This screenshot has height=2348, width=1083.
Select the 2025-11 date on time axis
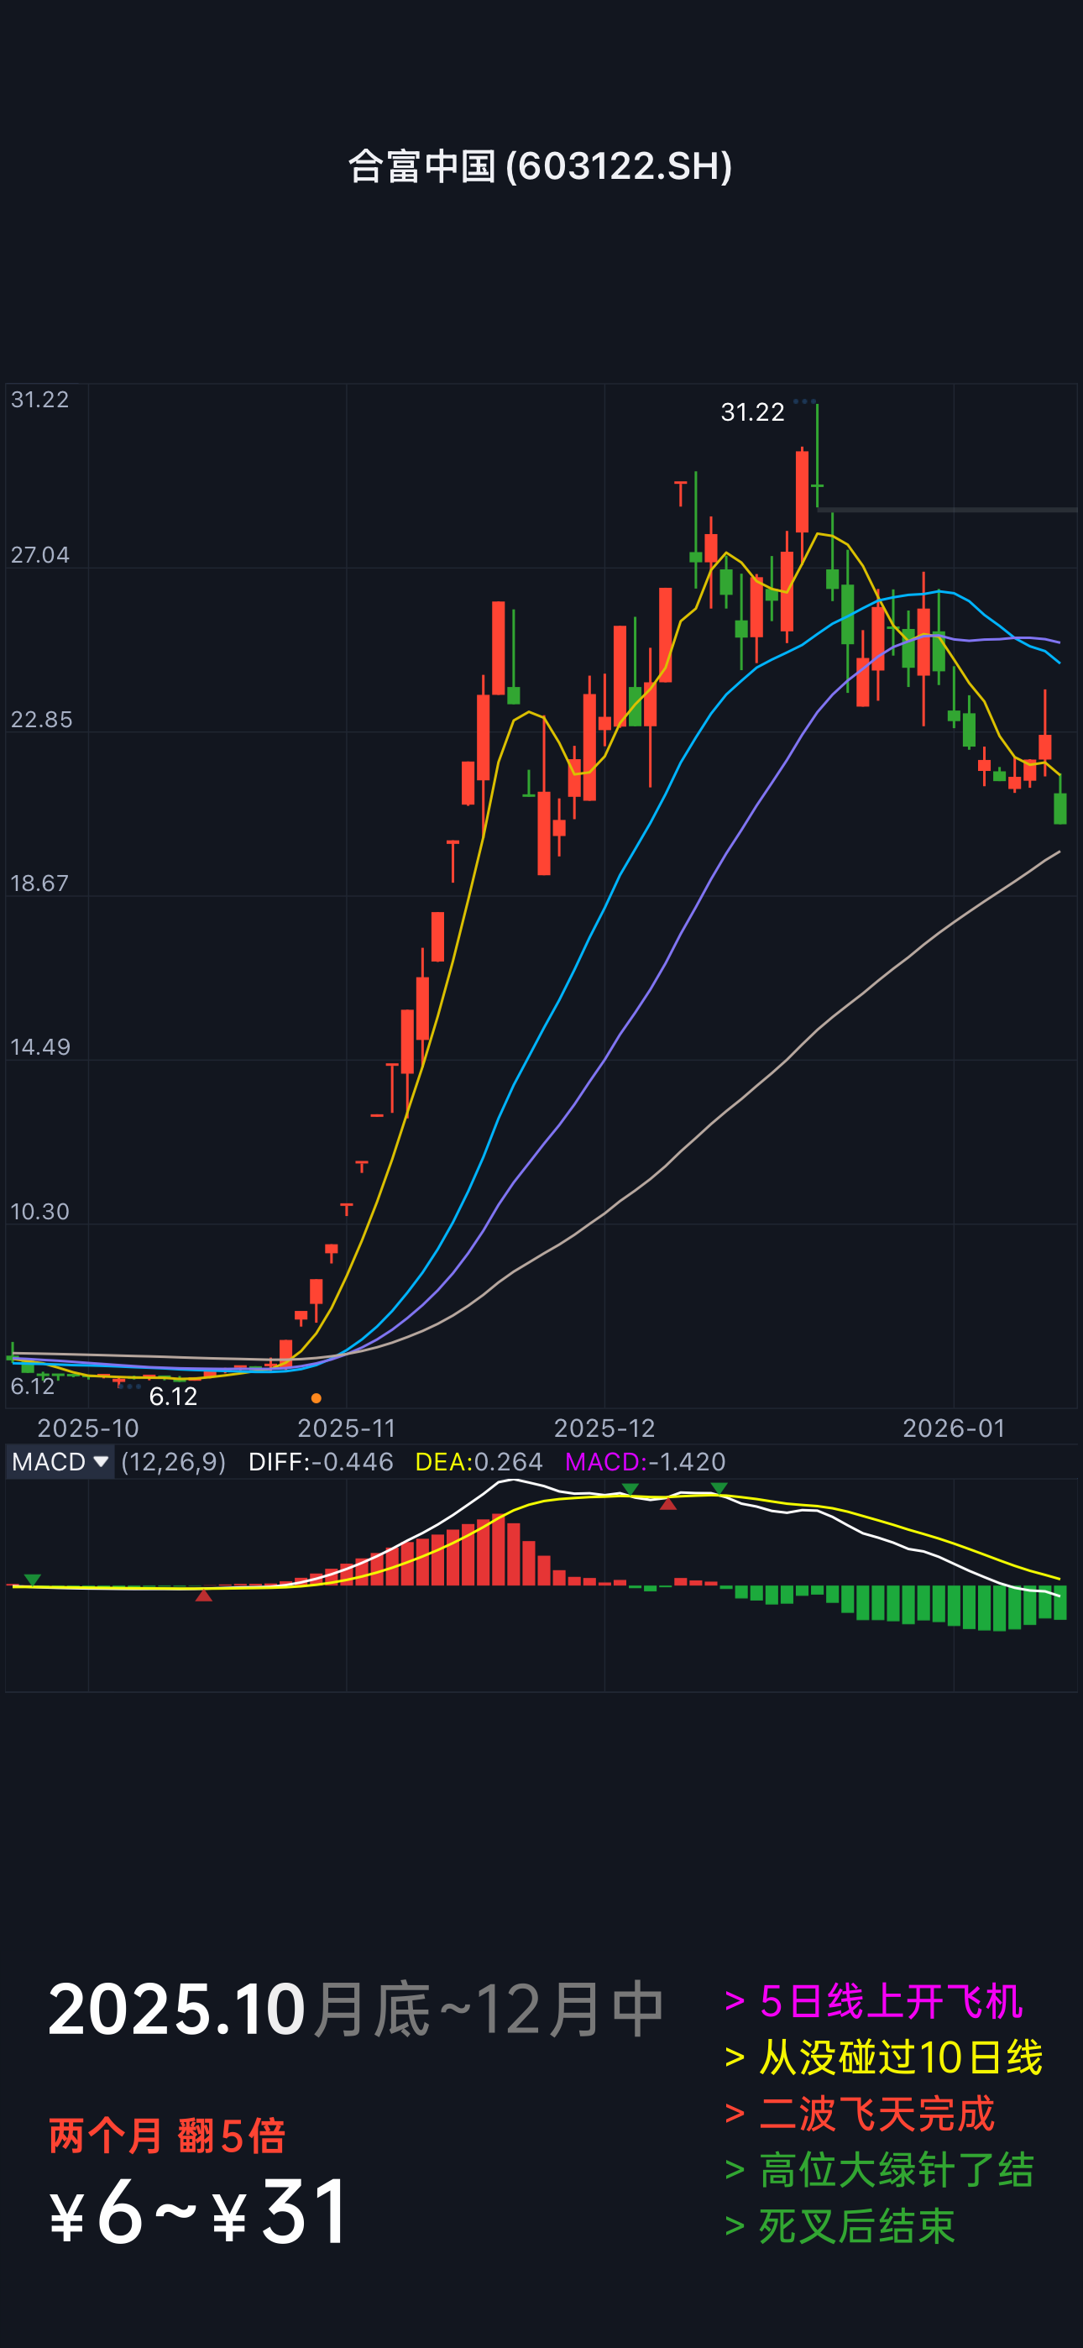point(347,1428)
